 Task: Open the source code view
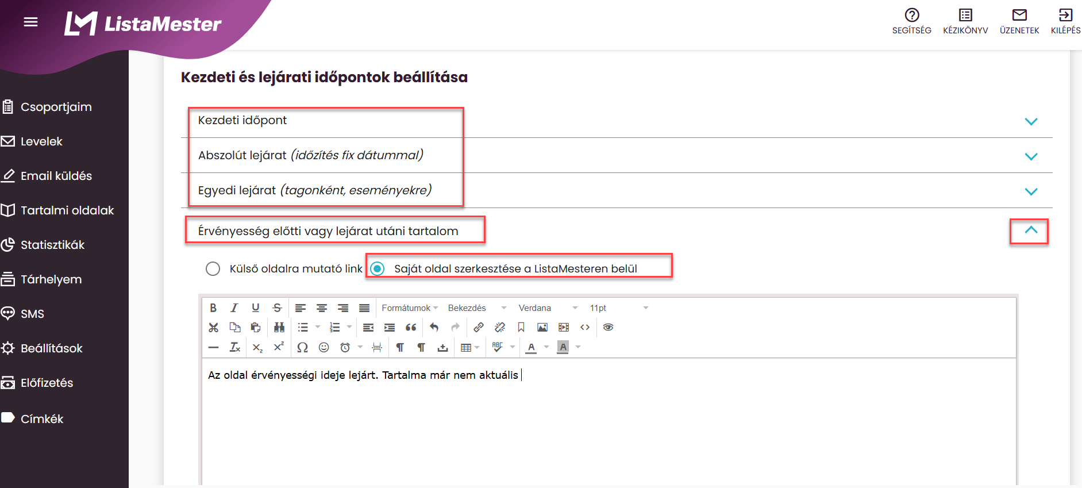(585, 328)
